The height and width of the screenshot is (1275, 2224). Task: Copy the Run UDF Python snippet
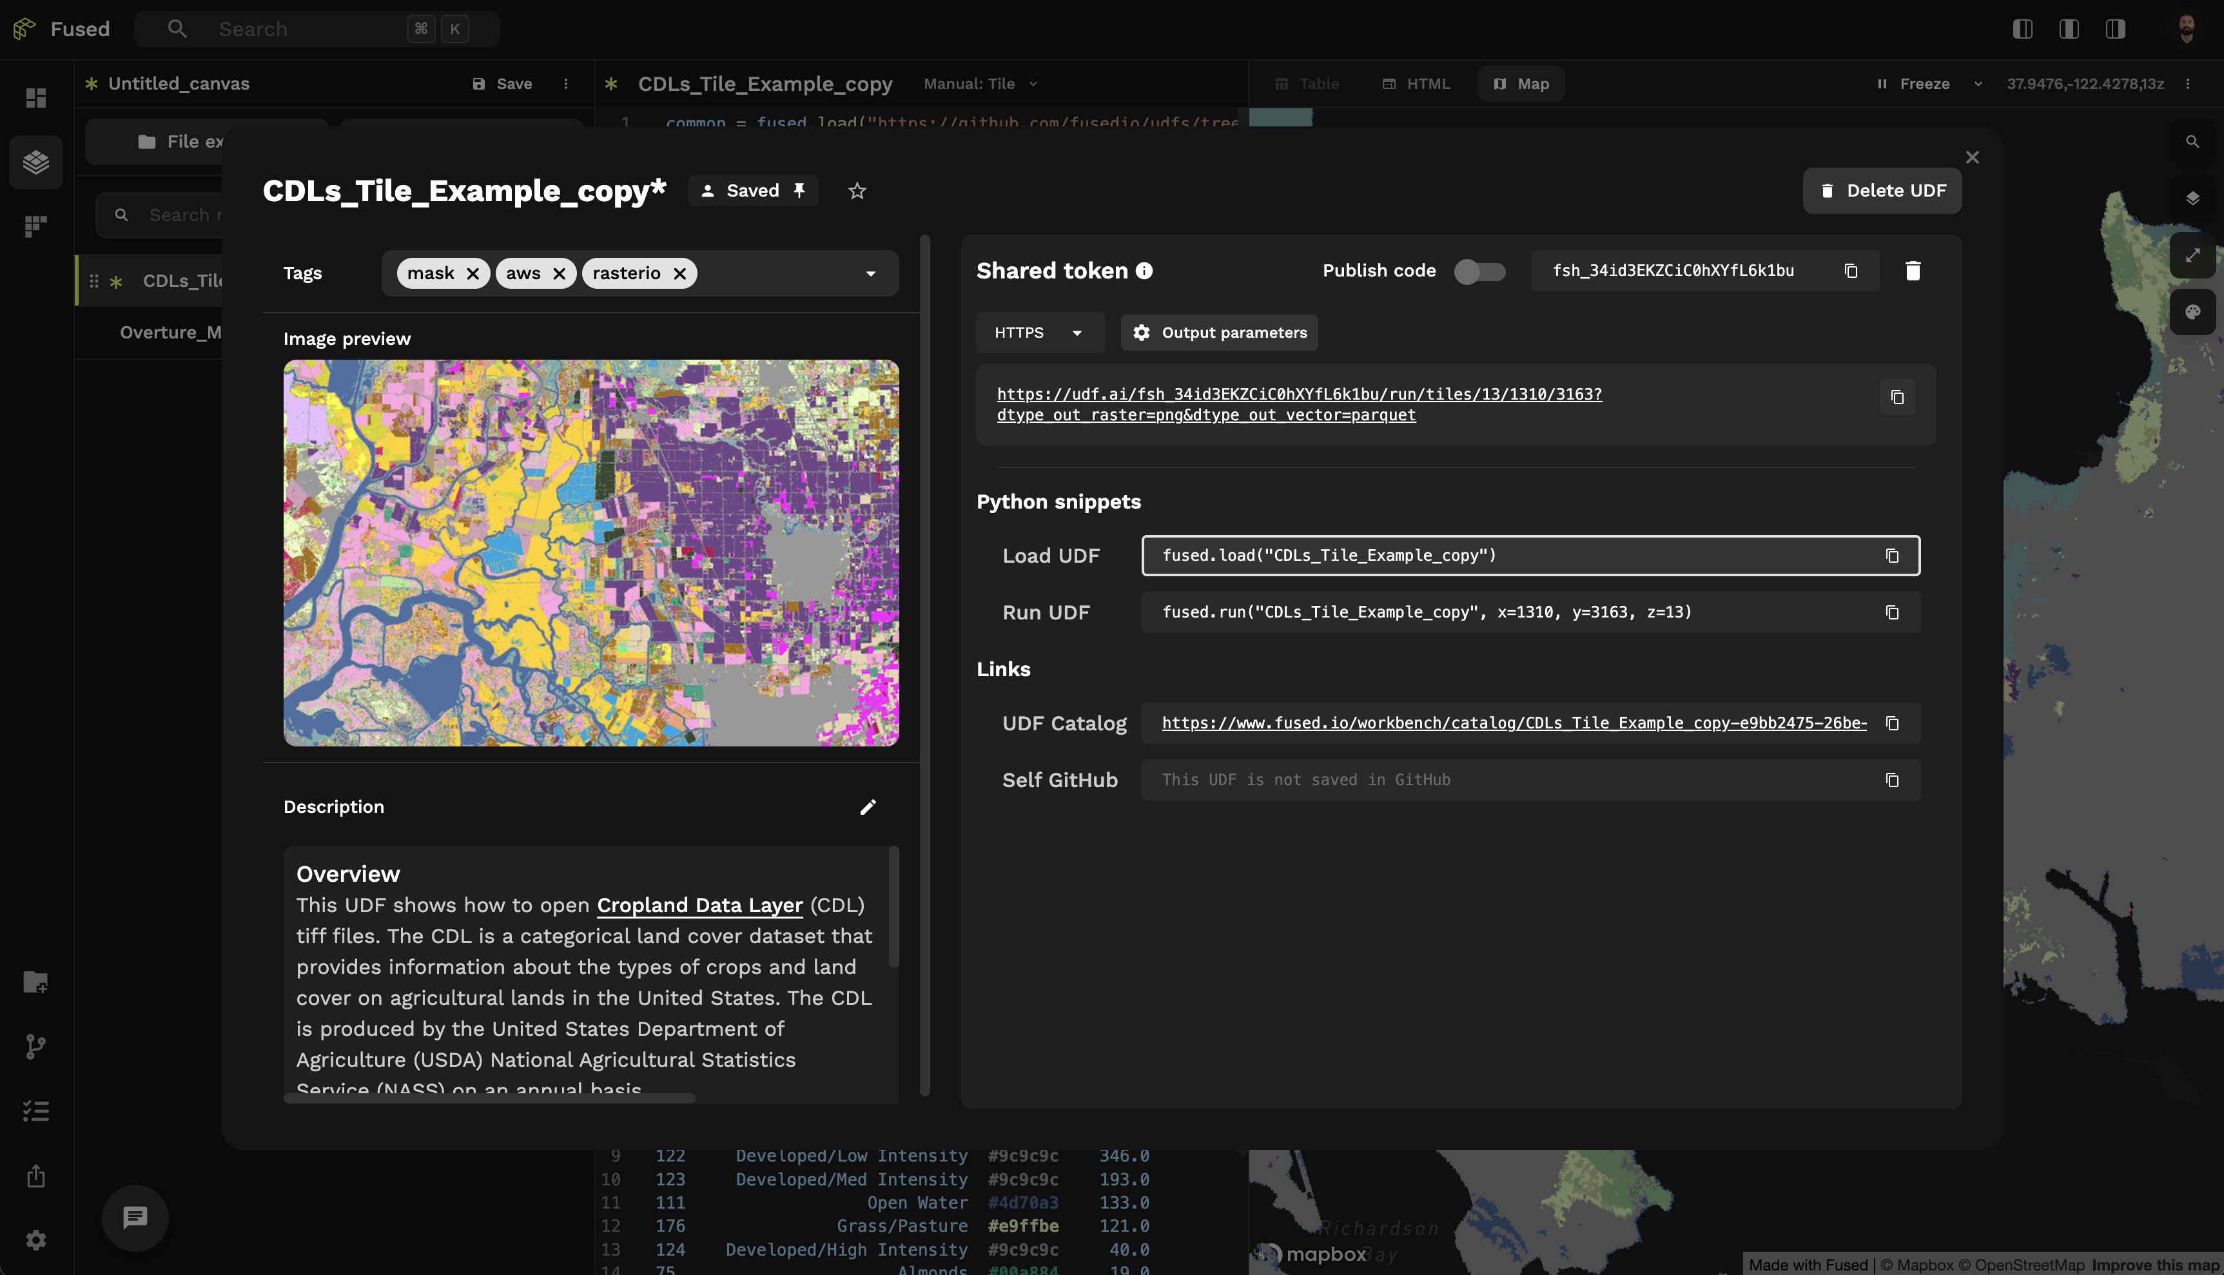pos(1891,612)
